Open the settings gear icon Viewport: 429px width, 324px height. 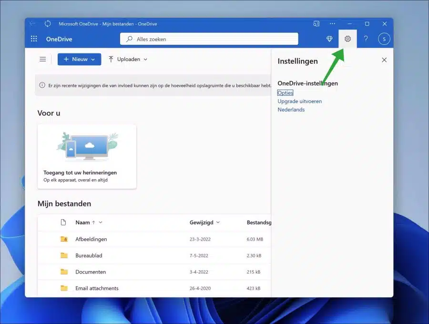pyautogui.click(x=347, y=39)
